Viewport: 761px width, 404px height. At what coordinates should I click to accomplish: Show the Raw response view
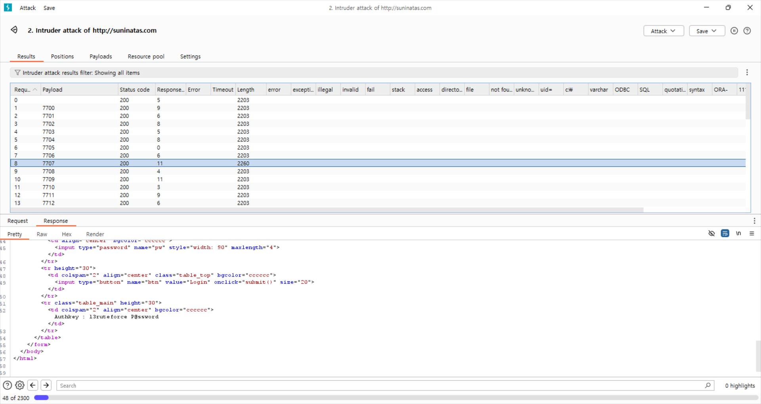click(x=42, y=234)
